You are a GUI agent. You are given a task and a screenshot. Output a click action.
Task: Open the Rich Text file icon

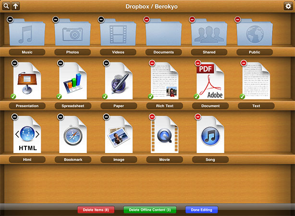[x=165, y=81]
